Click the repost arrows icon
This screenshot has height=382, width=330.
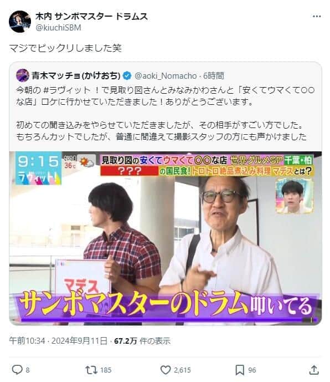pyautogui.click(x=91, y=370)
